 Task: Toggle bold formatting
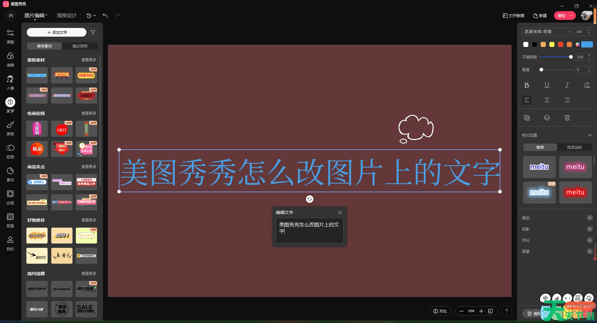point(527,85)
